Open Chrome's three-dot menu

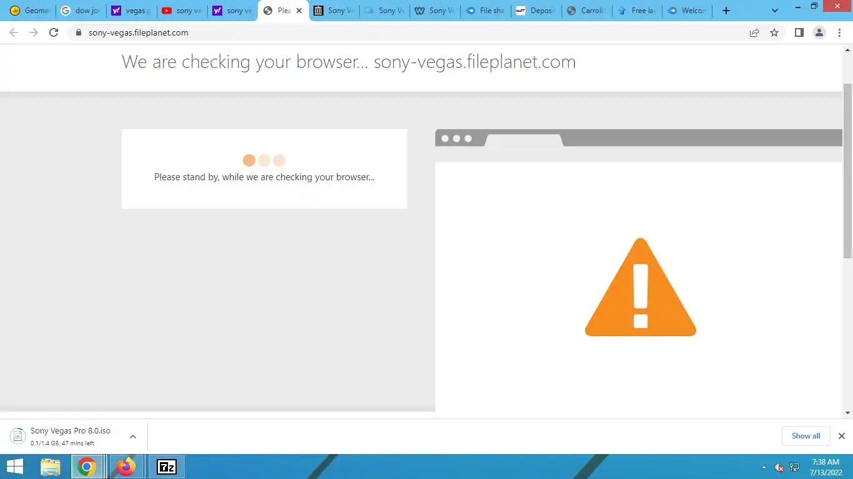point(841,32)
